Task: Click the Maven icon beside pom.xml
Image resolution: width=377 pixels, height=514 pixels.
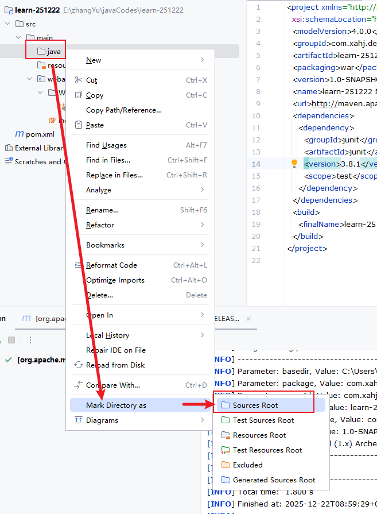Action: point(20,134)
